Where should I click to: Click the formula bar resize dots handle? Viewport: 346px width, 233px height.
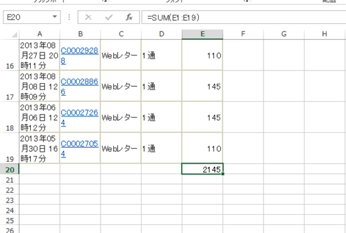point(69,17)
